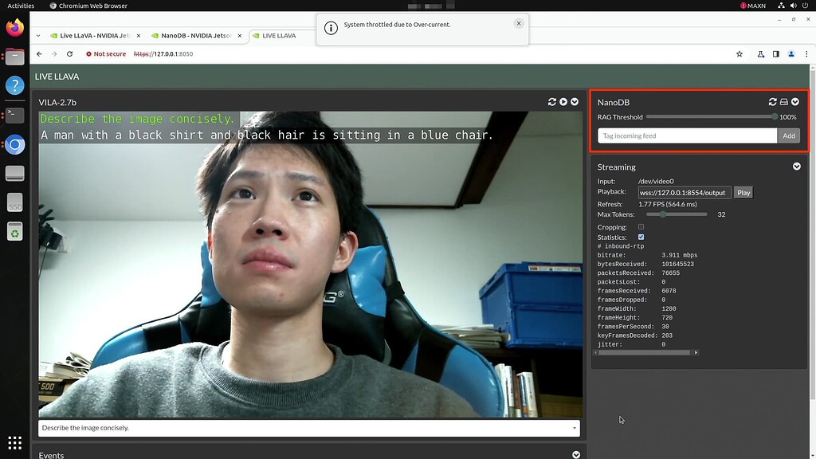Select the NanoDB refresh icon
816x459 pixels.
pyautogui.click(x=772, y=102)
